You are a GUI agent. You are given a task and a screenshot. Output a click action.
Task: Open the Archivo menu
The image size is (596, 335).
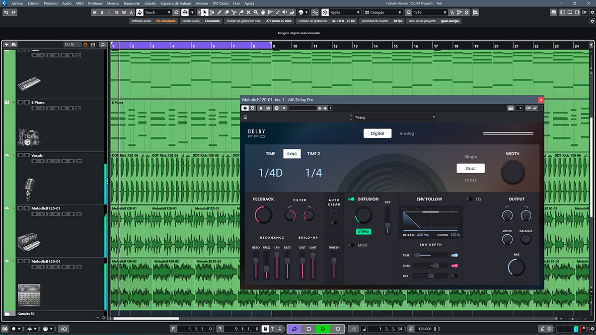pyautogui.click(x=17, y=3)
